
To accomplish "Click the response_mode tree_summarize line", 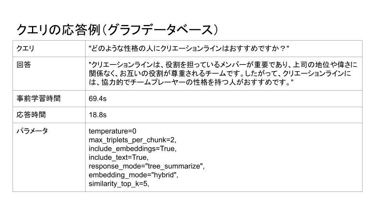I will tap(146, 166).
